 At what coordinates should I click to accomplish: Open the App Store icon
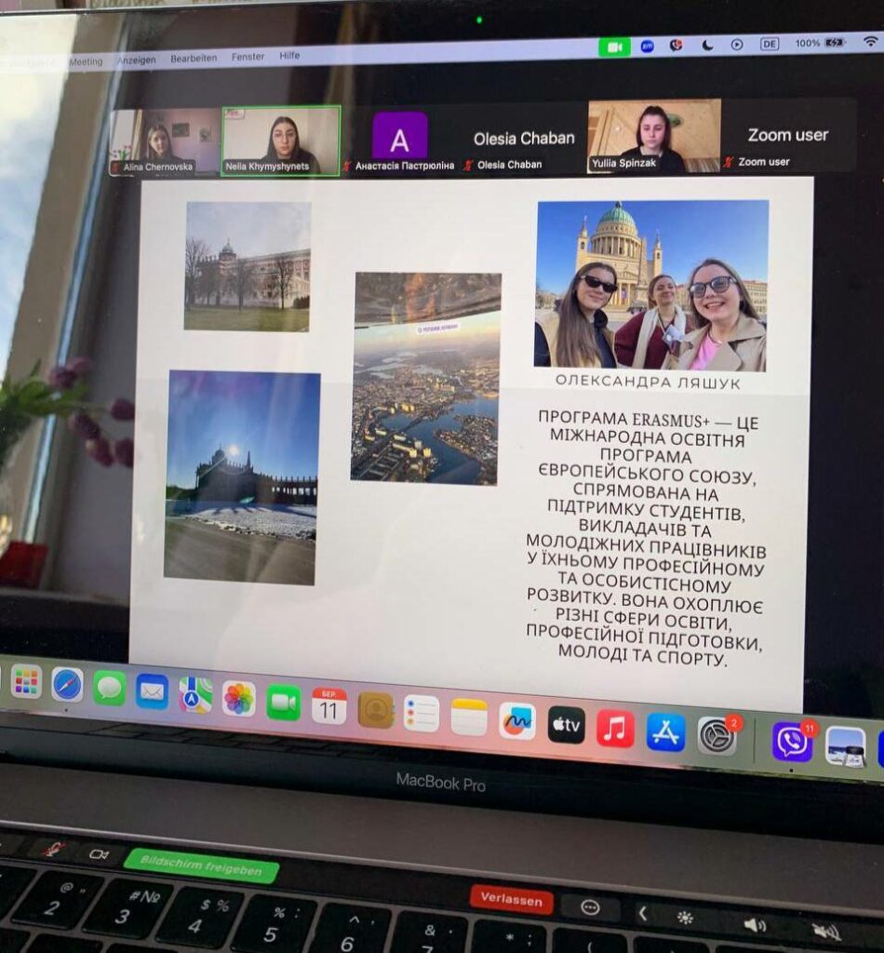pyautogui.click(x=666, y=732)
